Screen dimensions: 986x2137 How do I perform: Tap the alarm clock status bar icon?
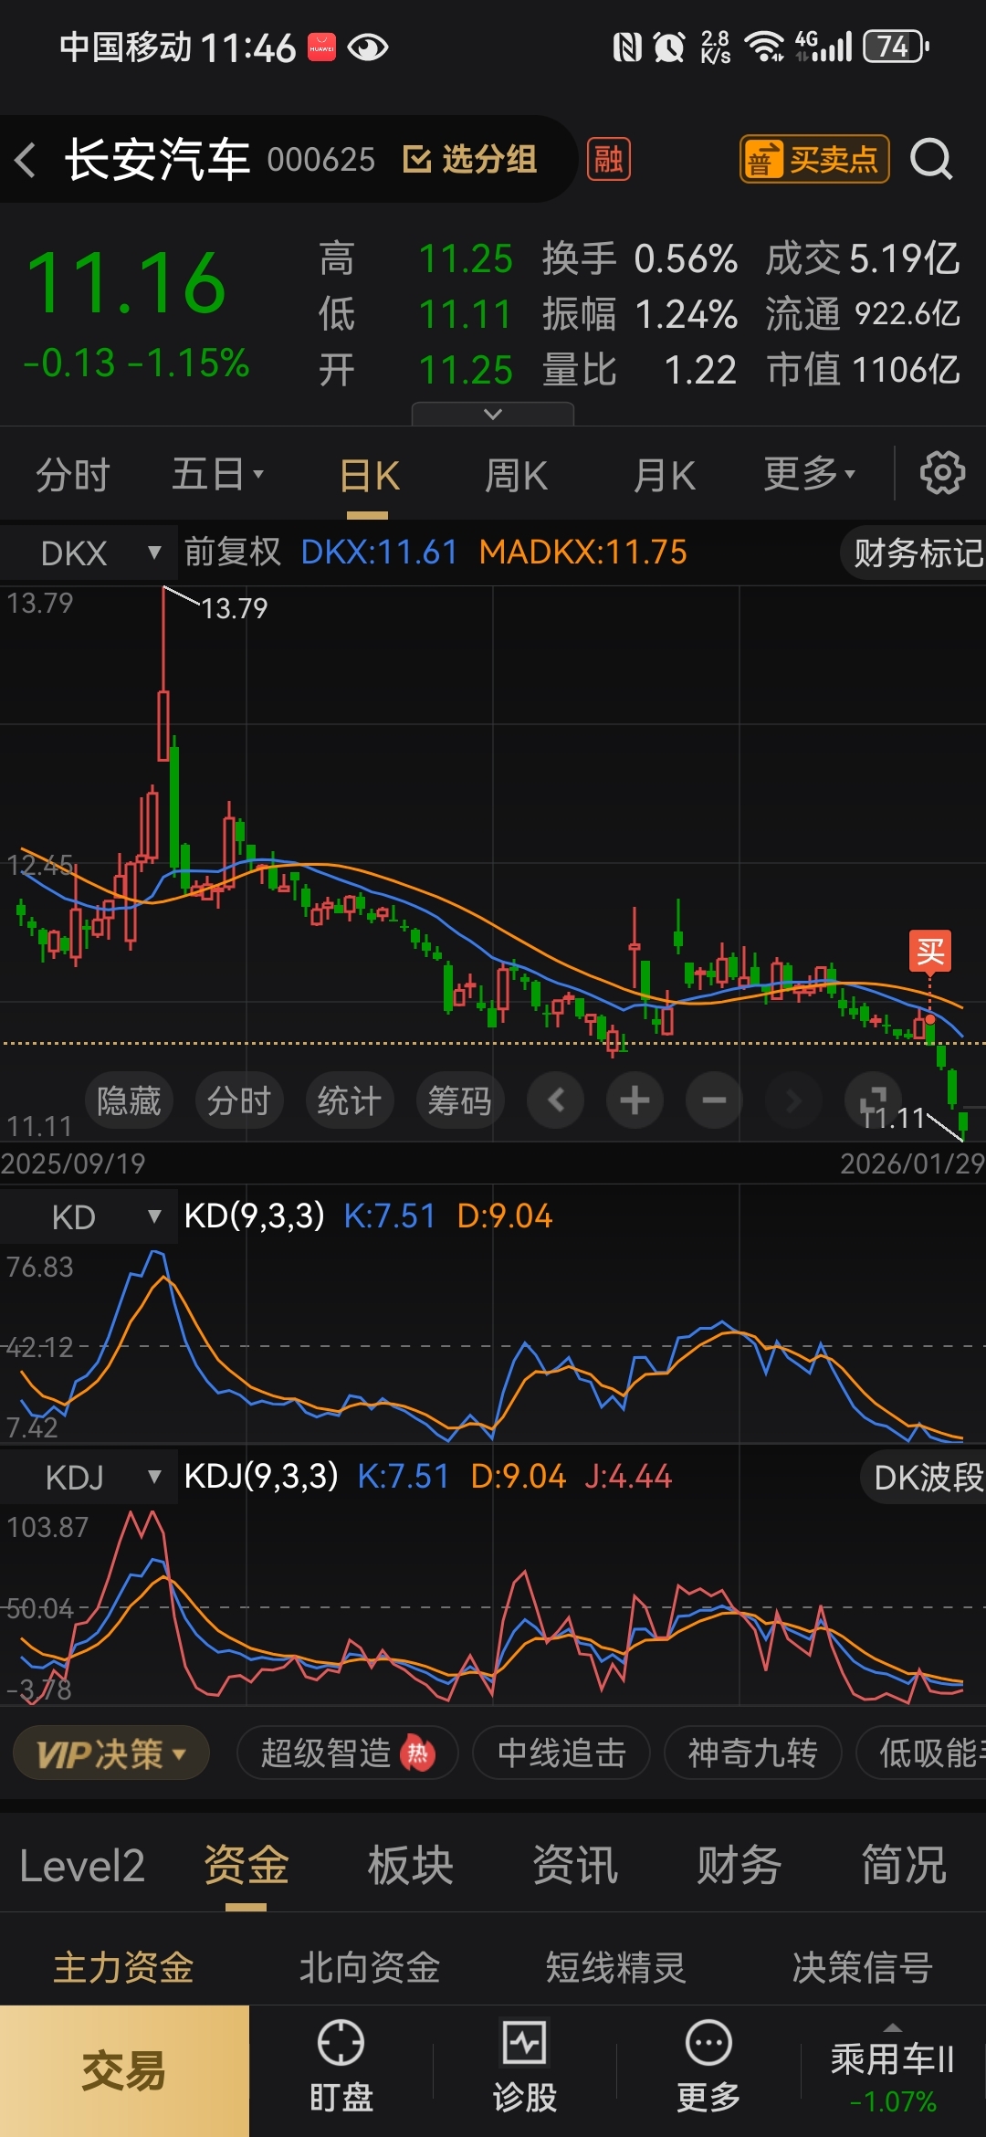(669, 47)
